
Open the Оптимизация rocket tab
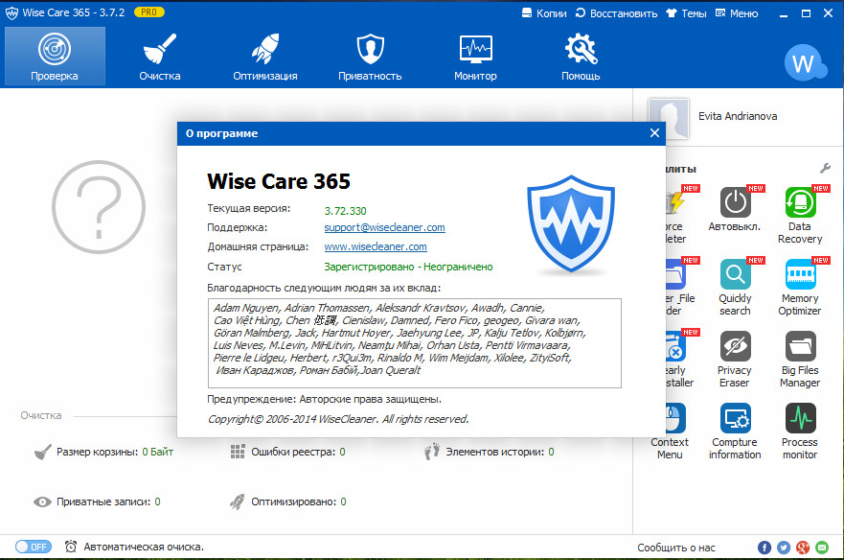(264, 57)
